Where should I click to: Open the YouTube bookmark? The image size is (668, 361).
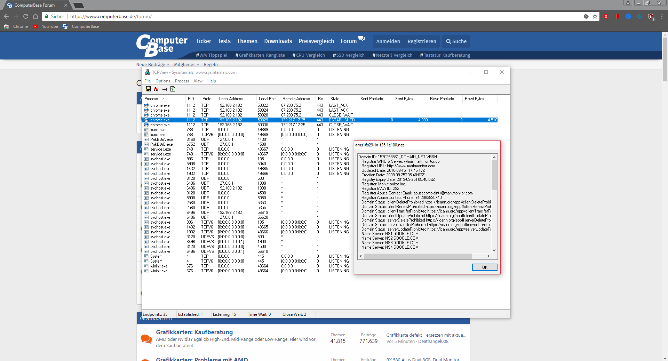tap(46, 26)
